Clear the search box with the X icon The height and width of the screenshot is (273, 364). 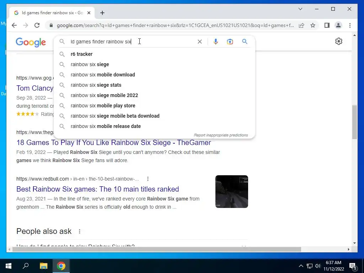200,42
